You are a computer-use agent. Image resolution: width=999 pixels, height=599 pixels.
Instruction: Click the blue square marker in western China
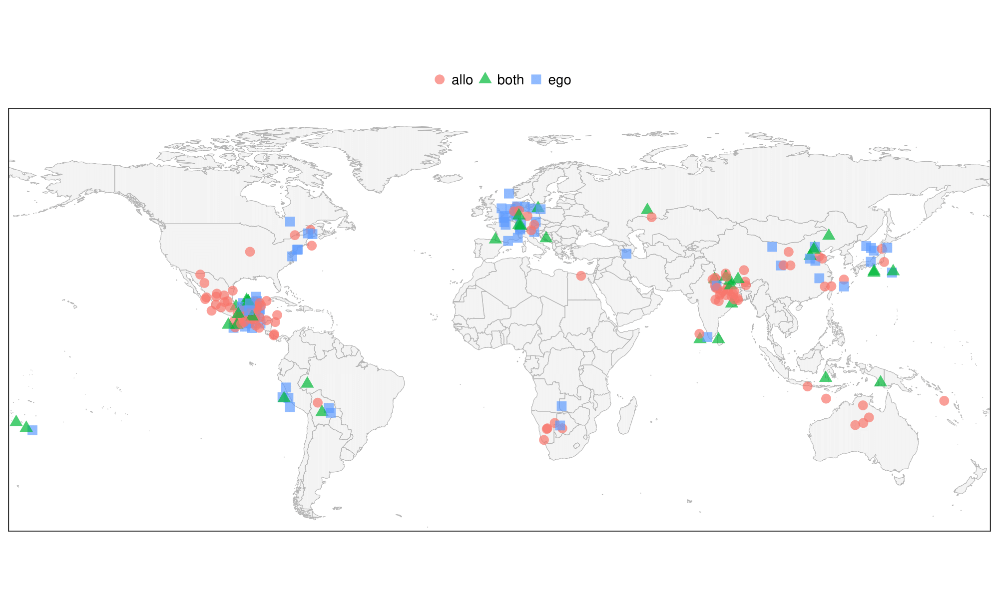772,247
